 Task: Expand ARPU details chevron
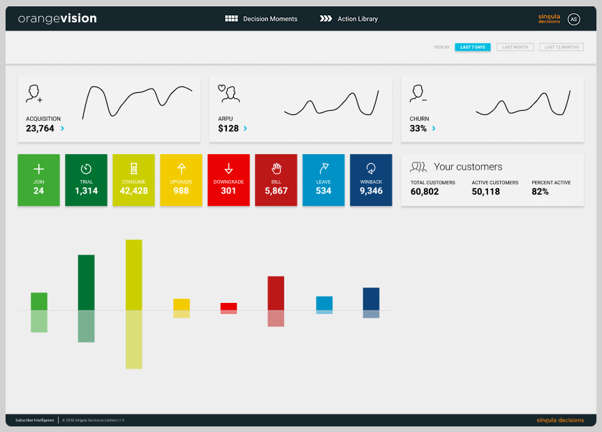245,128
